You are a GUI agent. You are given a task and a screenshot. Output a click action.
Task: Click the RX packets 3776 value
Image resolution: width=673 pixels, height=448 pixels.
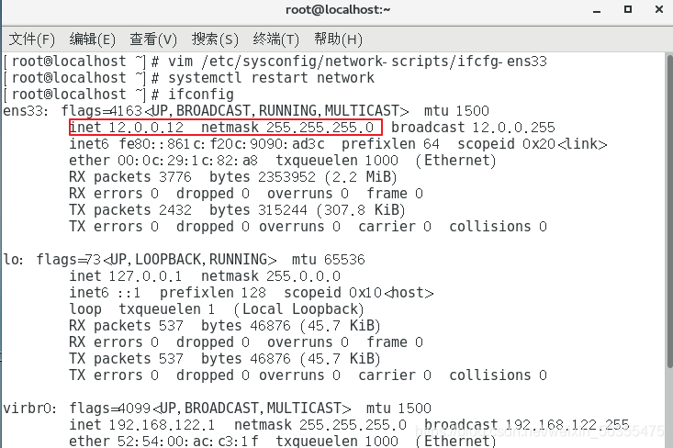(130, 177)
